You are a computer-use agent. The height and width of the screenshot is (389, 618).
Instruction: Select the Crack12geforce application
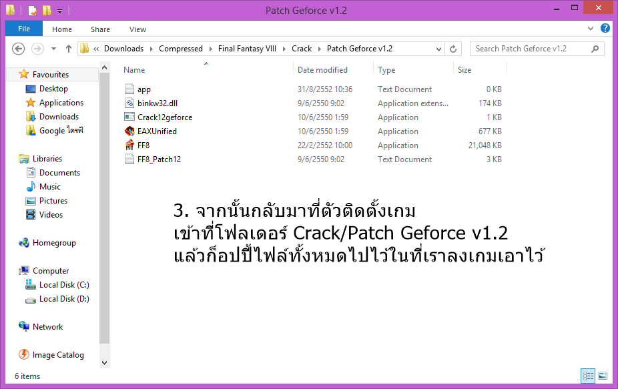pos(165,117)
